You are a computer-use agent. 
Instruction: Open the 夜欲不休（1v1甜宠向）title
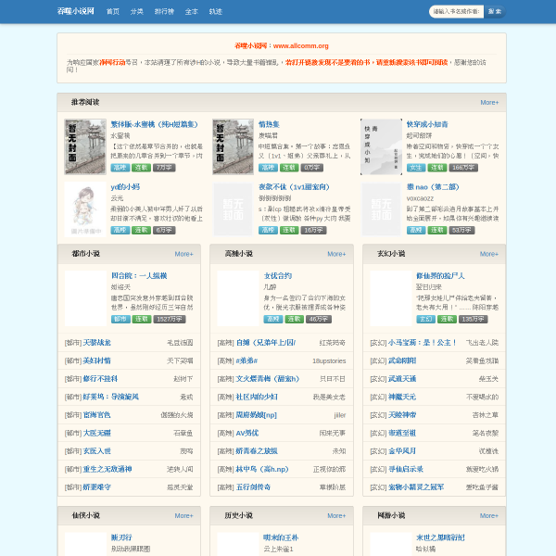[294, 187]
